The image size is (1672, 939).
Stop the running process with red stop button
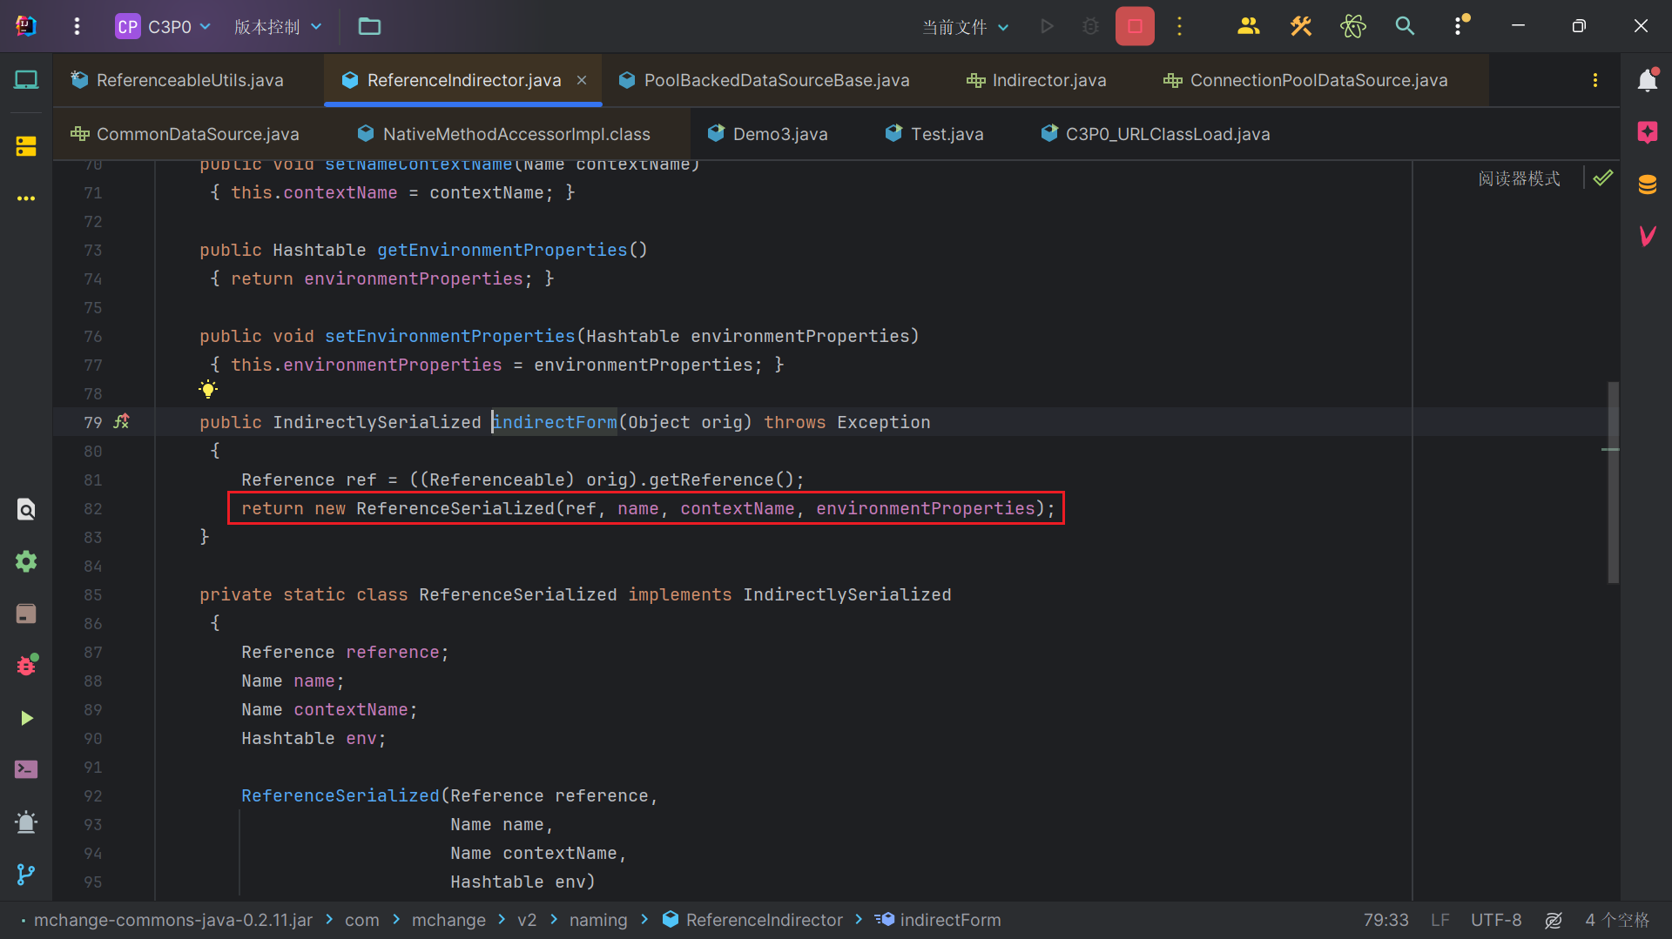pyautogui.click(x=1135, y=27)
